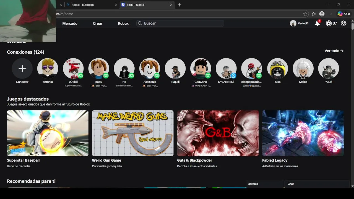Click the KevinJE profile avatar
The width and height of the screenshot is (354, 199).
293,23
